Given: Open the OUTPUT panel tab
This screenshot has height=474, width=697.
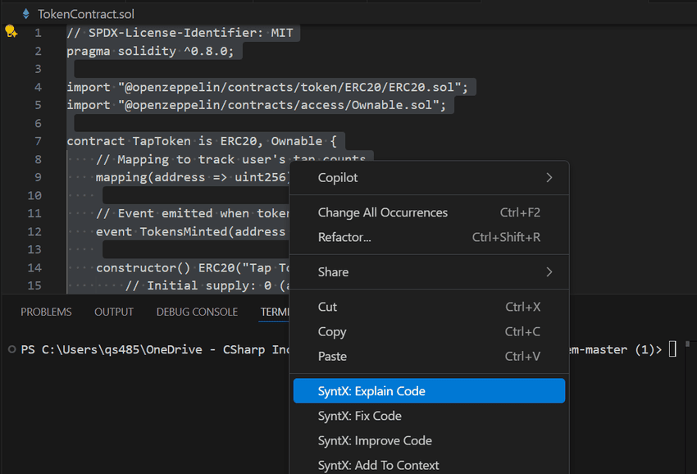Looking at the screenshot, I should pyautogui.click(x=114, y=312).
